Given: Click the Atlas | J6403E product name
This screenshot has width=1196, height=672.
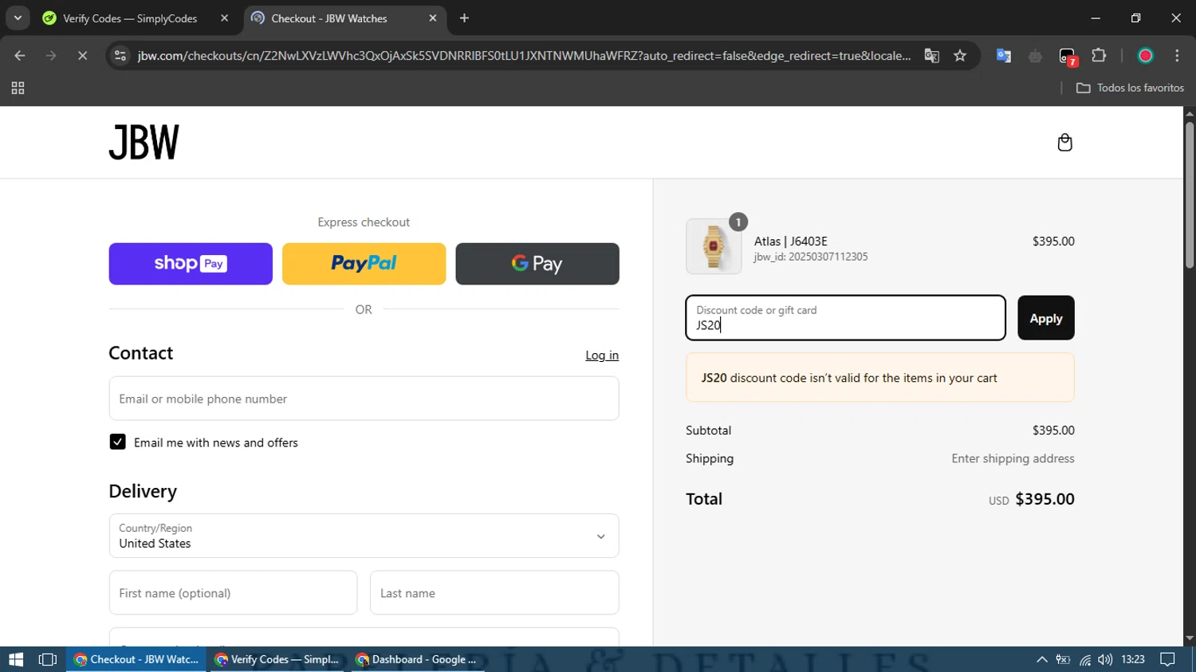Looking at the screenshot, I should point(791,242).
